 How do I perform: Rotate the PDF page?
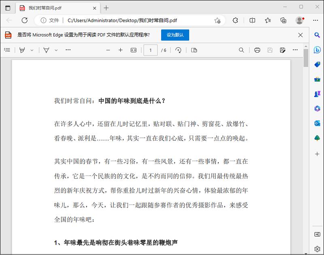(x=179, y=50)
